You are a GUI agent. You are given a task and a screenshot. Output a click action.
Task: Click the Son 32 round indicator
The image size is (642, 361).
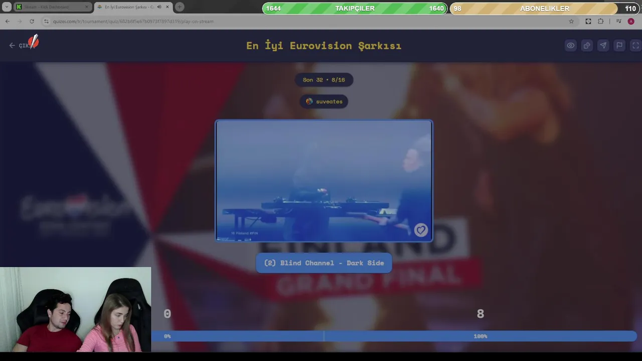pos(324,80)
